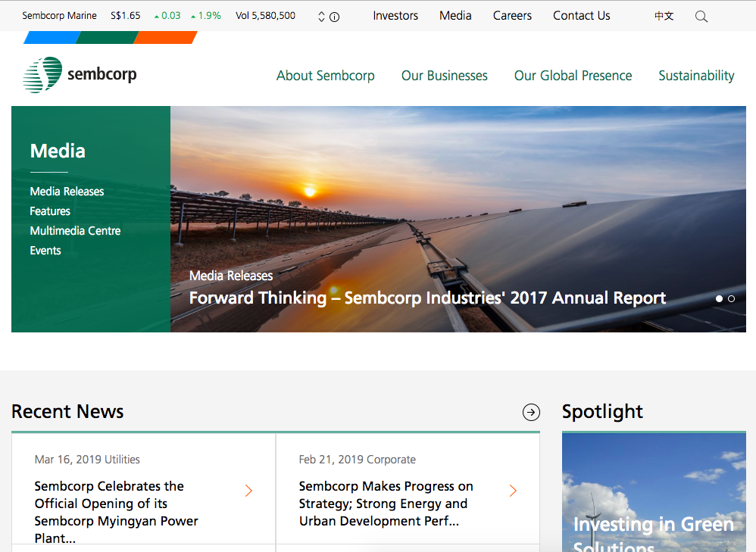The width and height of the screenshot is (756, 552).
Task: Click the Recent News heading
Action: click(x=67, y=412)
